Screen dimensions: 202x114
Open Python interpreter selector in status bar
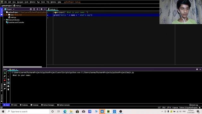tap(188, 108)
